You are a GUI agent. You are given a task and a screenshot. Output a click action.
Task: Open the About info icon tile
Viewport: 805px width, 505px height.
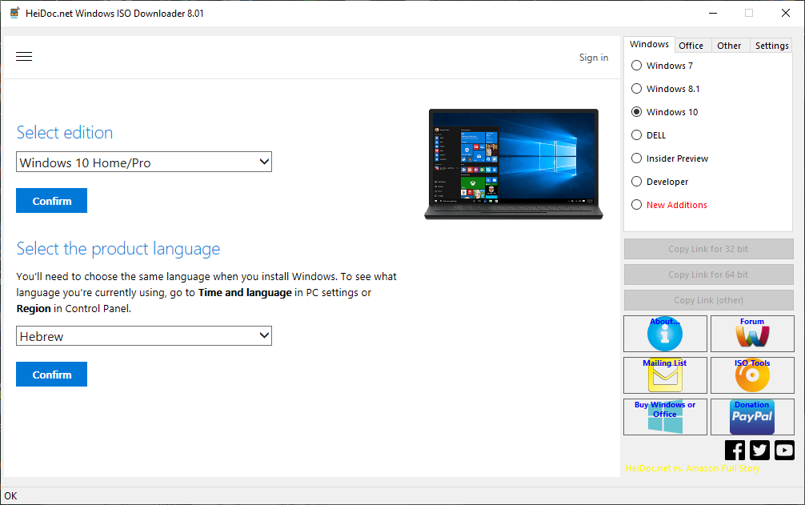click(x=665, y=334)
